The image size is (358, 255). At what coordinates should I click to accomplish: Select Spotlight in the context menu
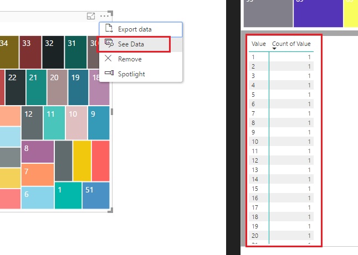pyautogui.click(x=141, y=74)
